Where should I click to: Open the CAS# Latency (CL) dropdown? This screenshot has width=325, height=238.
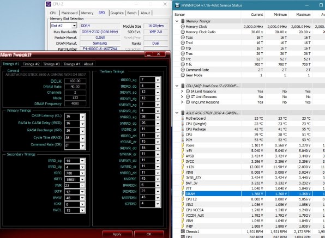pos(82,117)
